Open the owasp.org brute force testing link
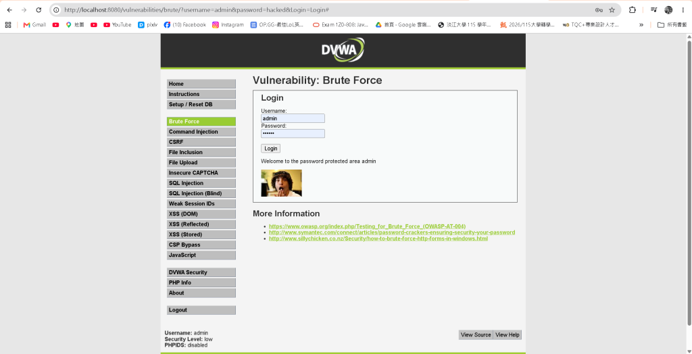This screenshot has width=692, height=354. pyautogui.click(x=367, y=226)
